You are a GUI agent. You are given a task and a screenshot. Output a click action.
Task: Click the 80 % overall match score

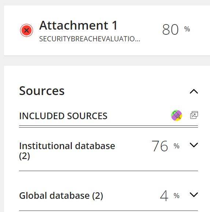coord(176,30)
